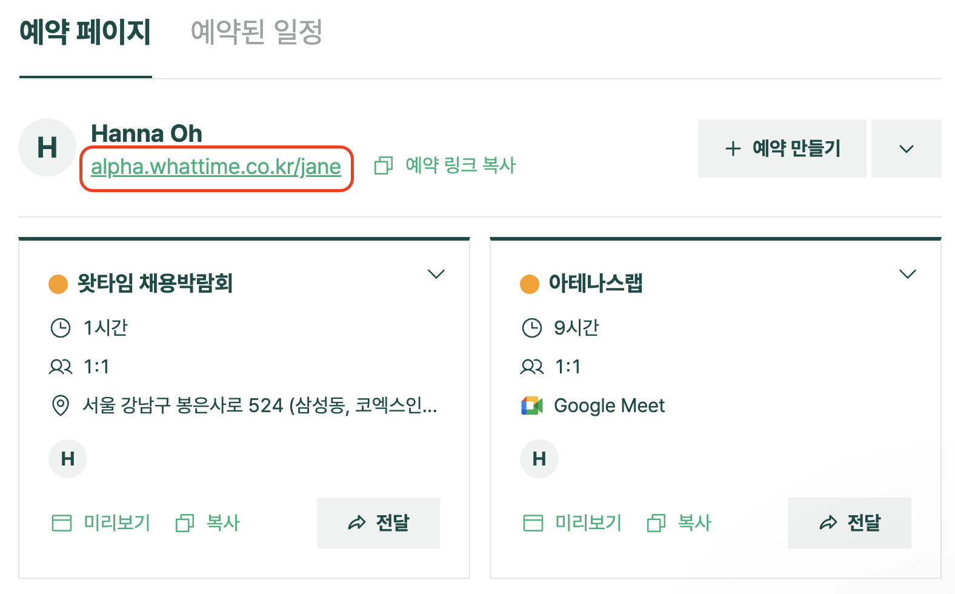Click preview icon in 아테나스랩 card
The height and width of the screenshot is (594, 955).
tap(533, 522)
